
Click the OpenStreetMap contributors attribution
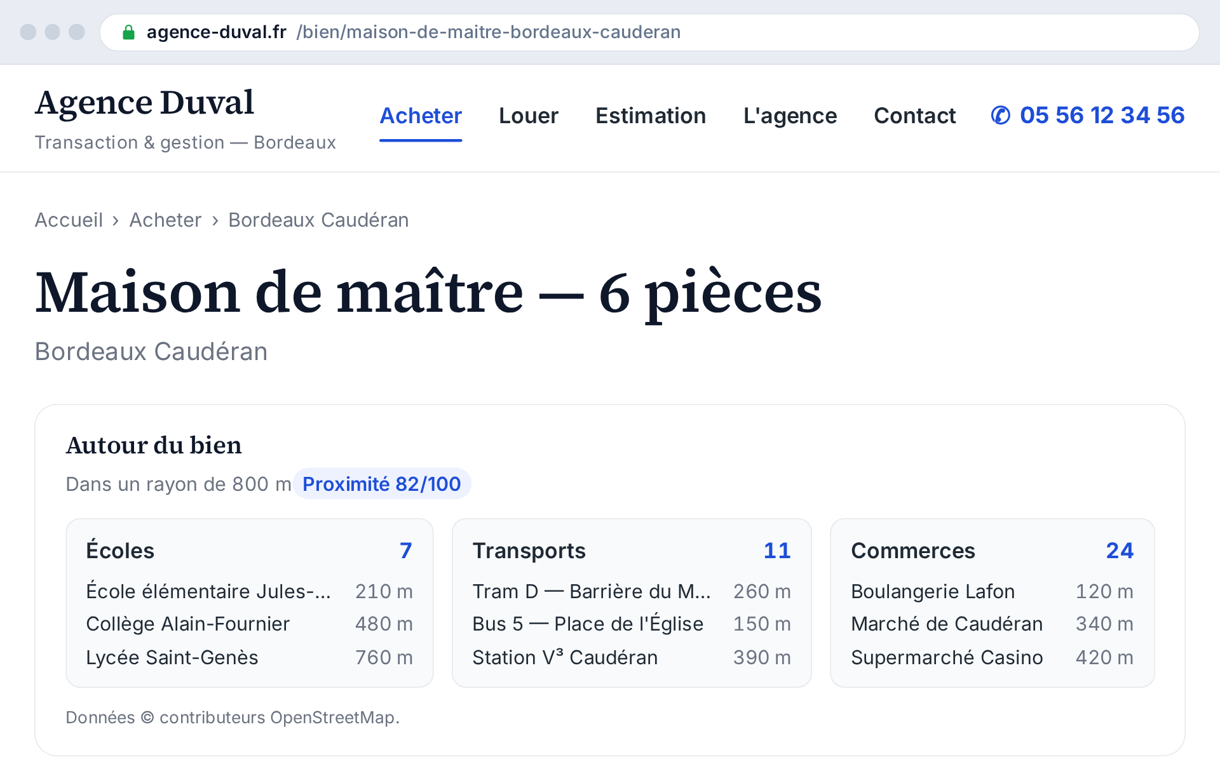(233, 718)
